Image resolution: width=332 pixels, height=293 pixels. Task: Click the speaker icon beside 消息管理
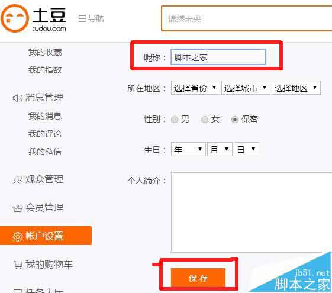(18, 98)
